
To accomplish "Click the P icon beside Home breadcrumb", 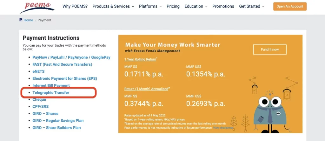I will 21,20.
